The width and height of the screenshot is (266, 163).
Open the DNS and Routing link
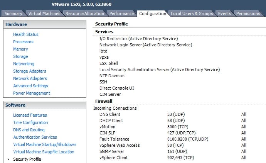coord(29,130)
